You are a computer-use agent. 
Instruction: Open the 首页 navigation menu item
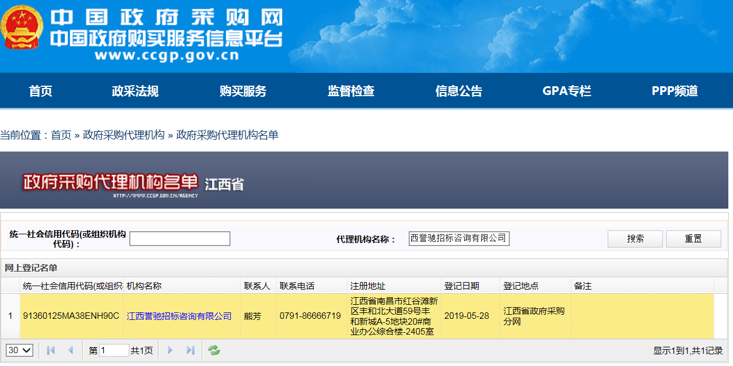pyautogui.click(x=41, y=91)
